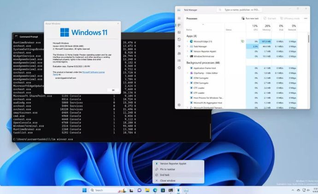The height and width of the screenshot is (194, 318).
Task: Open Microsoft Edge from the taskbar
Action: (155, 190)
